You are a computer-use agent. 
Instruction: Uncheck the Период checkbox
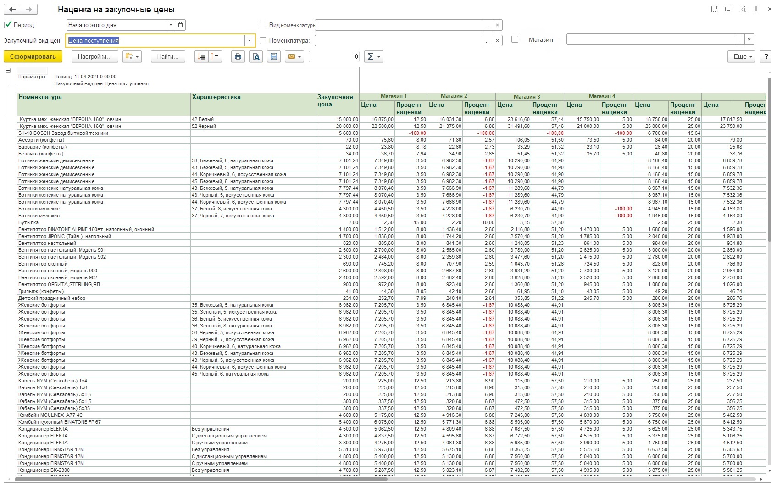point(8,25)
